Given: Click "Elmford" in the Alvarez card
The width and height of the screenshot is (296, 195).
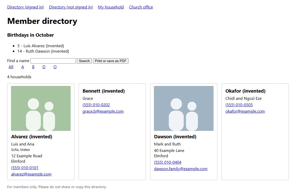Looking at the screenshot, I should [18, 161].
